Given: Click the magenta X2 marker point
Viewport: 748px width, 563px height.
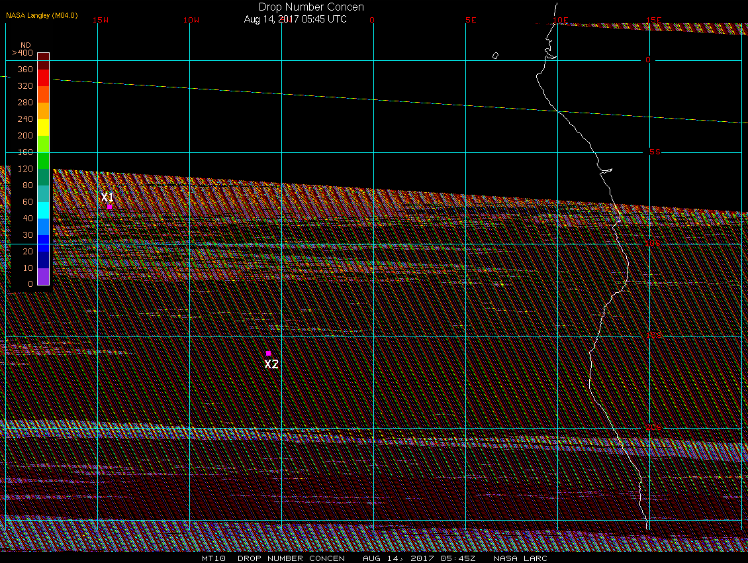Looking at the screenshot, I should tap(269, 354).
